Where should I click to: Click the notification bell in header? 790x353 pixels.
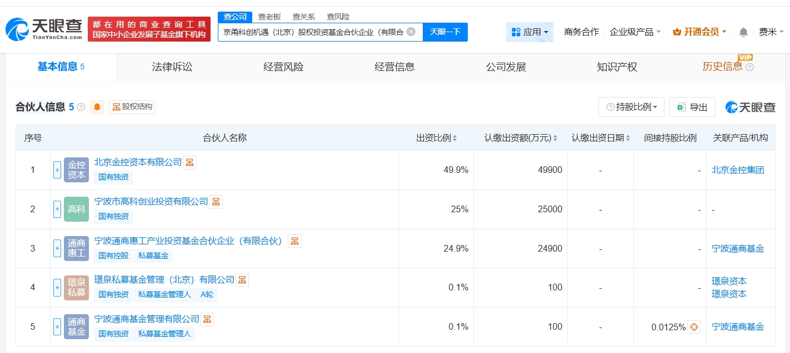[743, 32]
